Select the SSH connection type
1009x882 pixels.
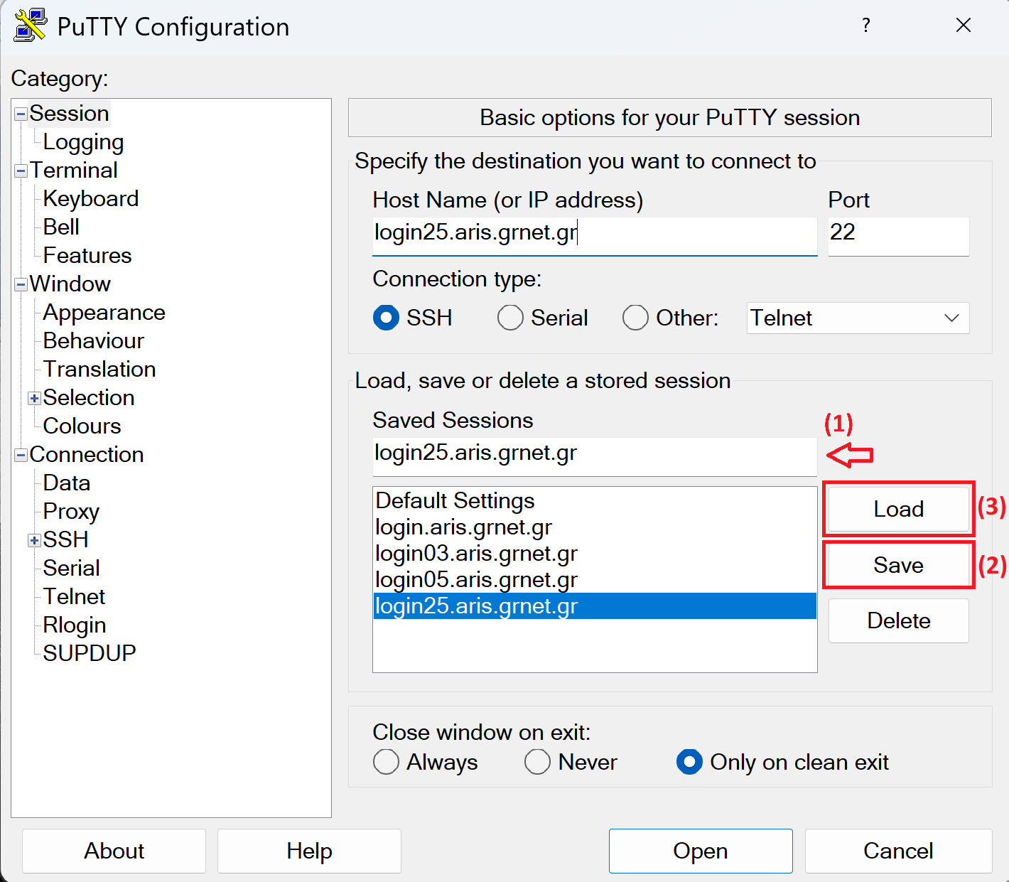tap(386, 318)
